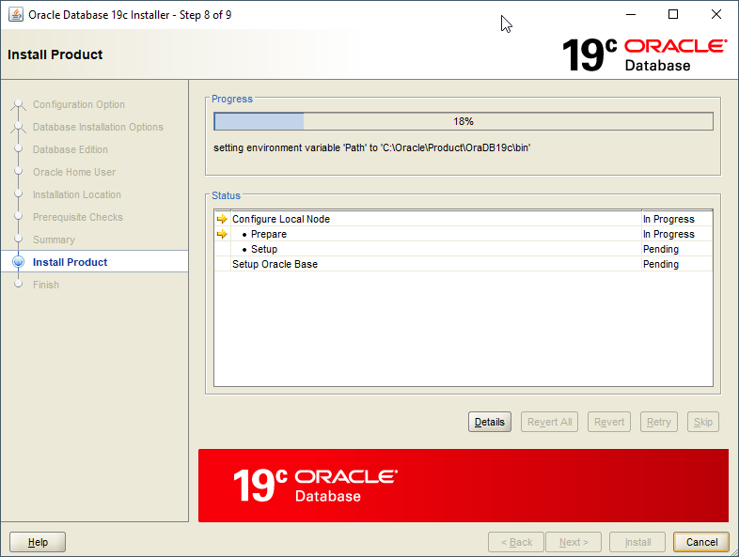This screenshot has width=739, height=557.
Task: Close the installer window
Action: click(715, 15)
